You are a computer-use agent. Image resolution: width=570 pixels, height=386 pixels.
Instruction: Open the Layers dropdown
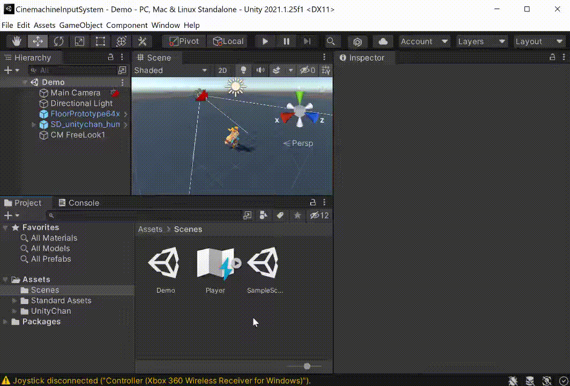coord(482,41)
